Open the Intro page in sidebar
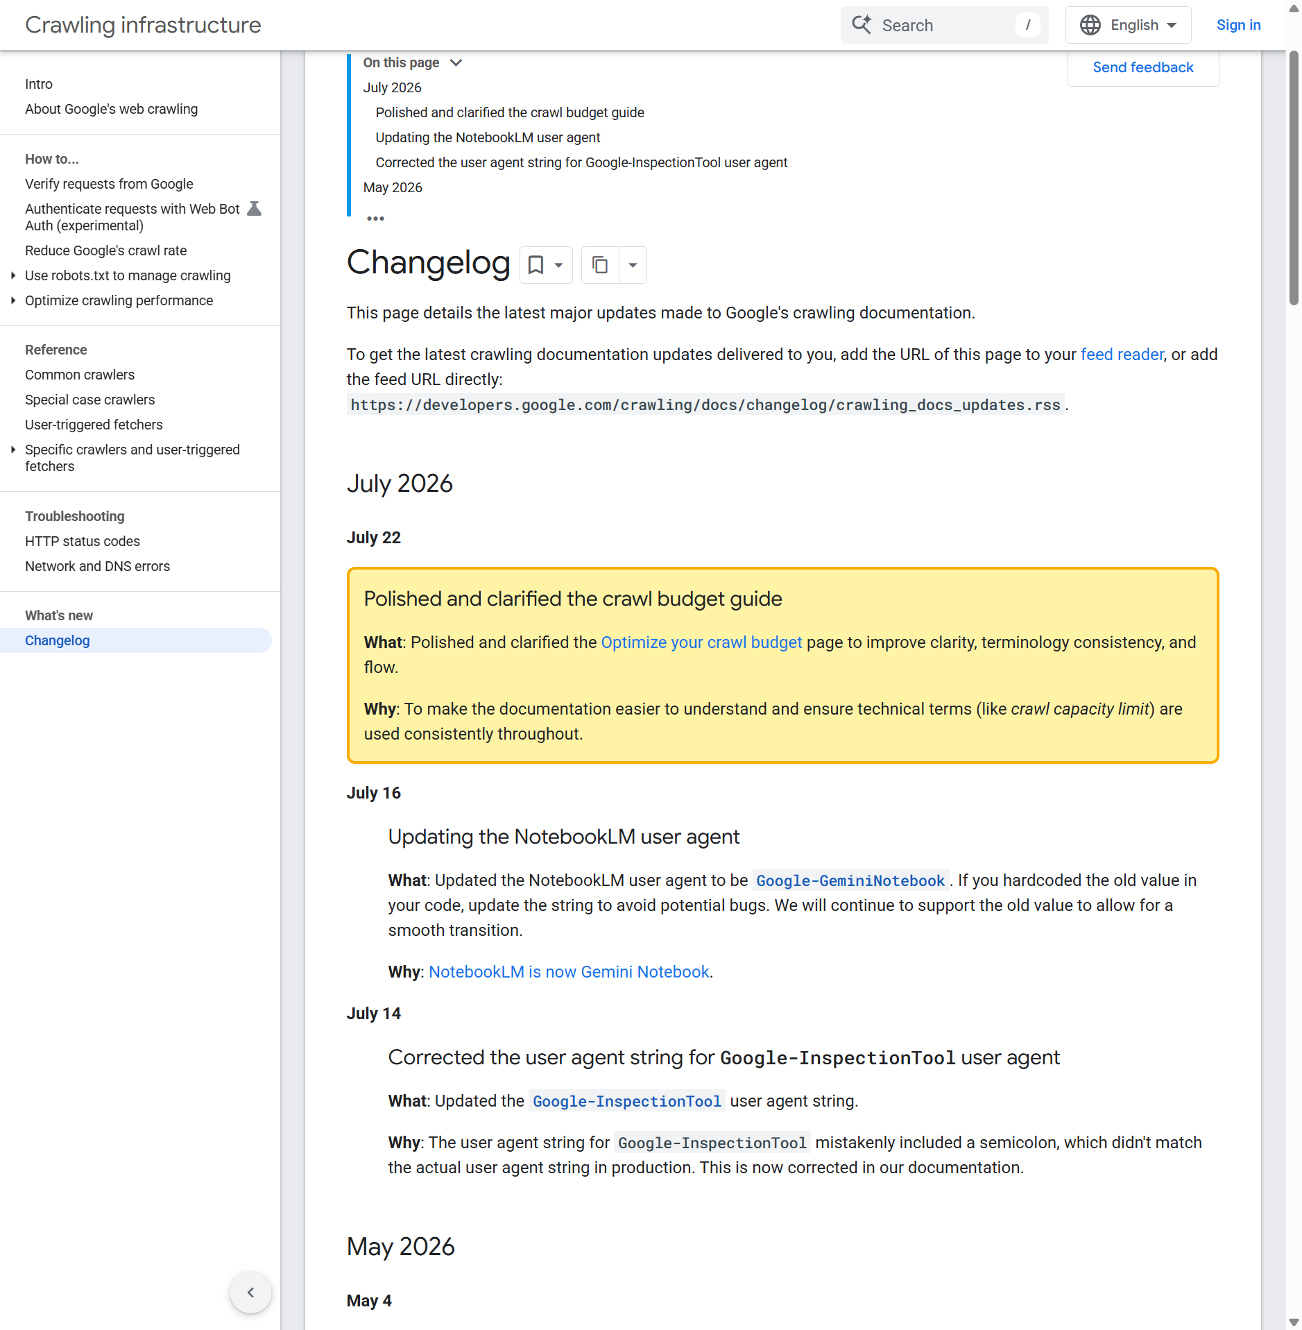Image resolution: width=1302 pixels, height=1330 pixels. coord(39,84)
